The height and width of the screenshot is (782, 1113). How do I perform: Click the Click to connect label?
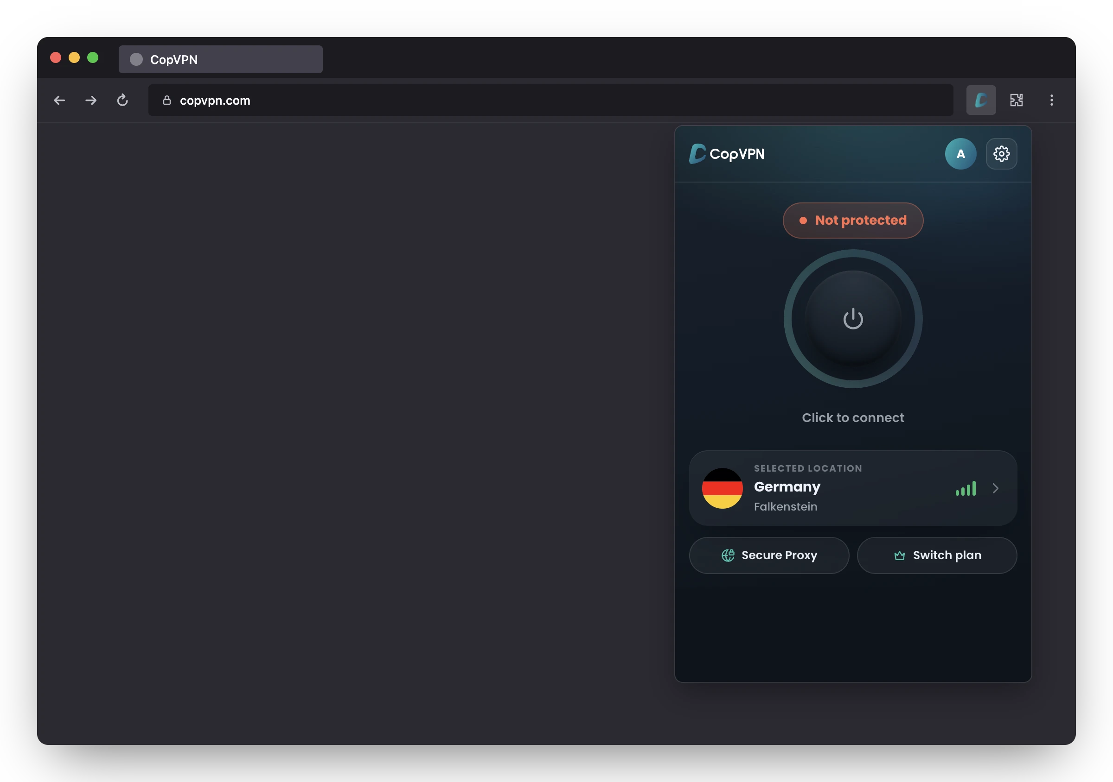click(x=853, y=417)
